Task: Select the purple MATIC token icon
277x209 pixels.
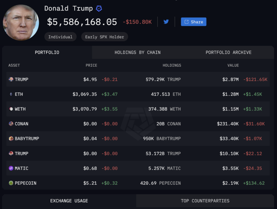Action: pos(11,168)
